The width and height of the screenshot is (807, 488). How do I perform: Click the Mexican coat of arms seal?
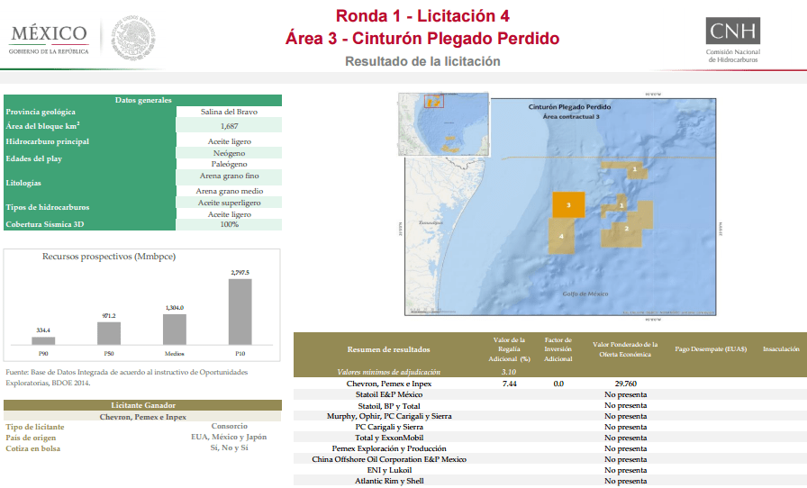[134, 38]
